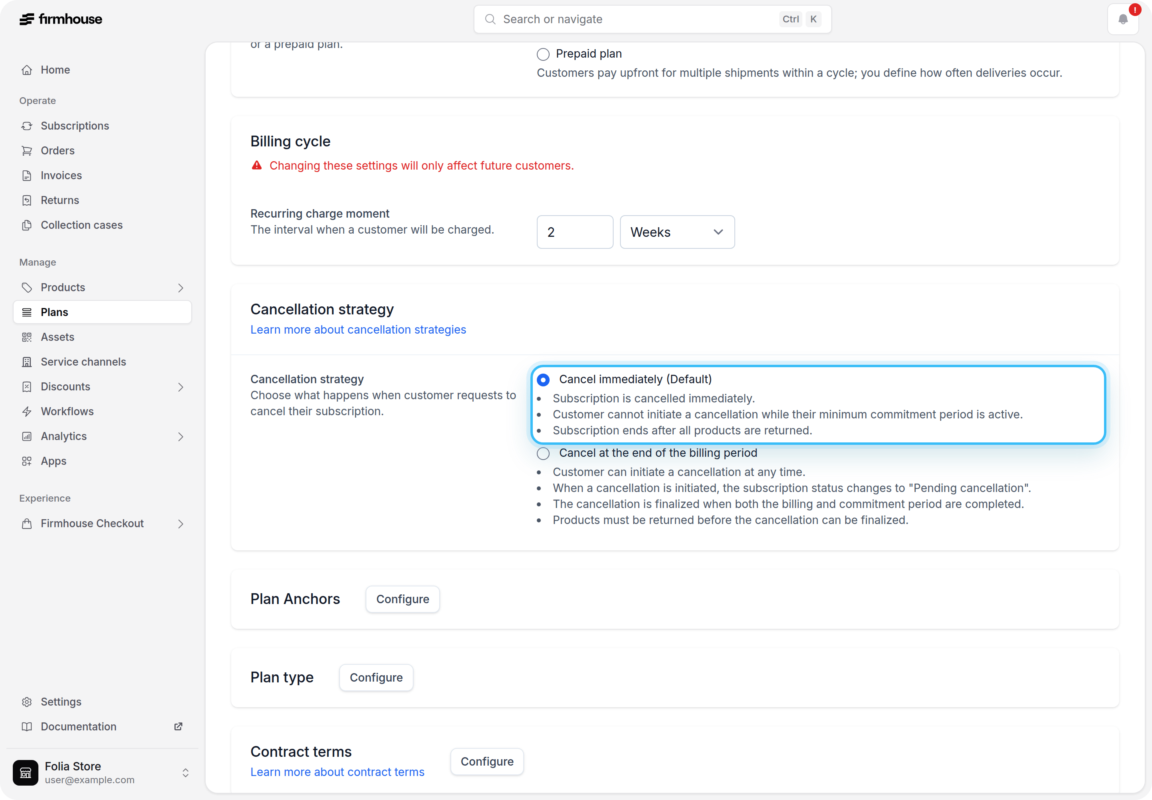Click the Analytics chart icon

27,436
